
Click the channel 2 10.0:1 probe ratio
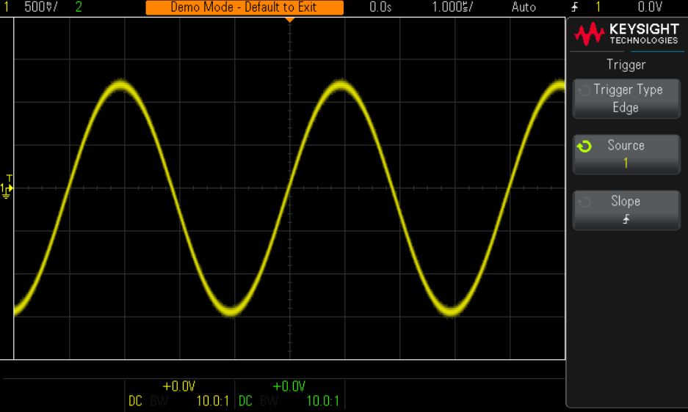click(x=322, y=401)
